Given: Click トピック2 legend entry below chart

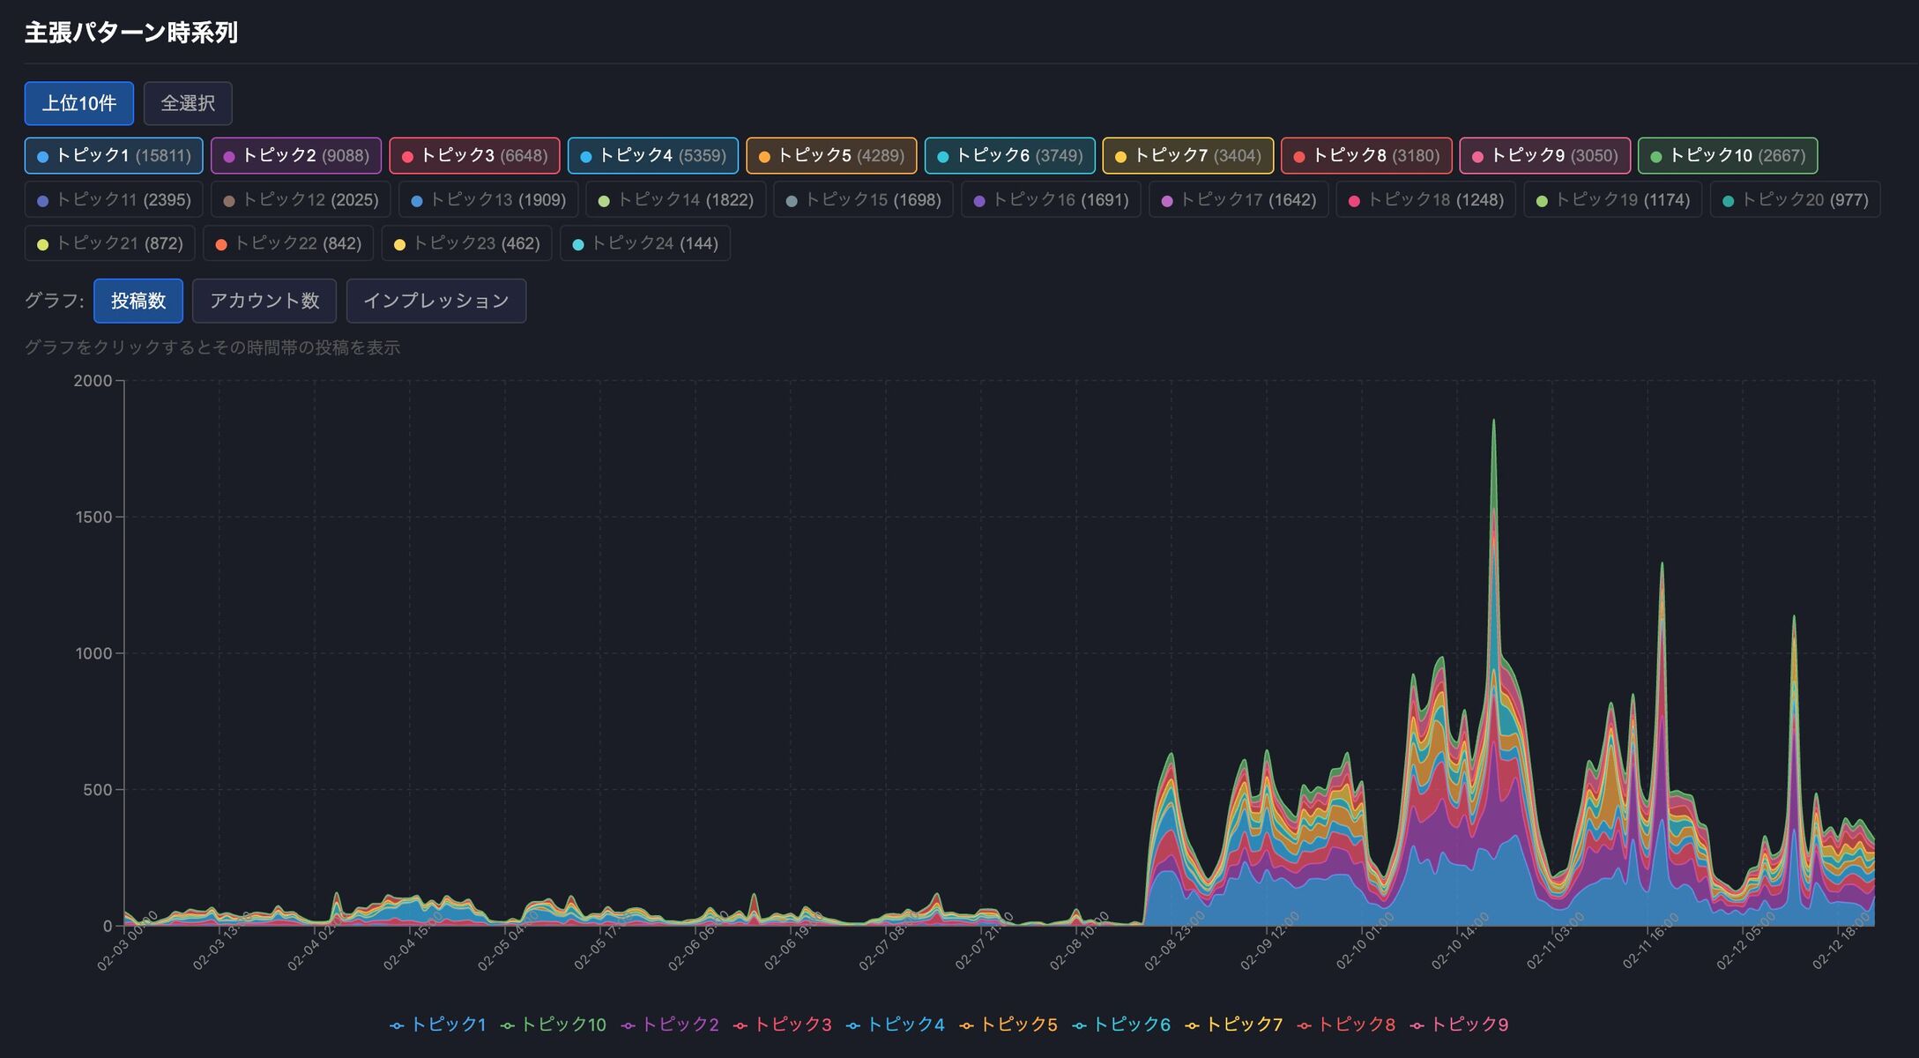Looking at the screenshot, I should click(x=679, y=1024).
